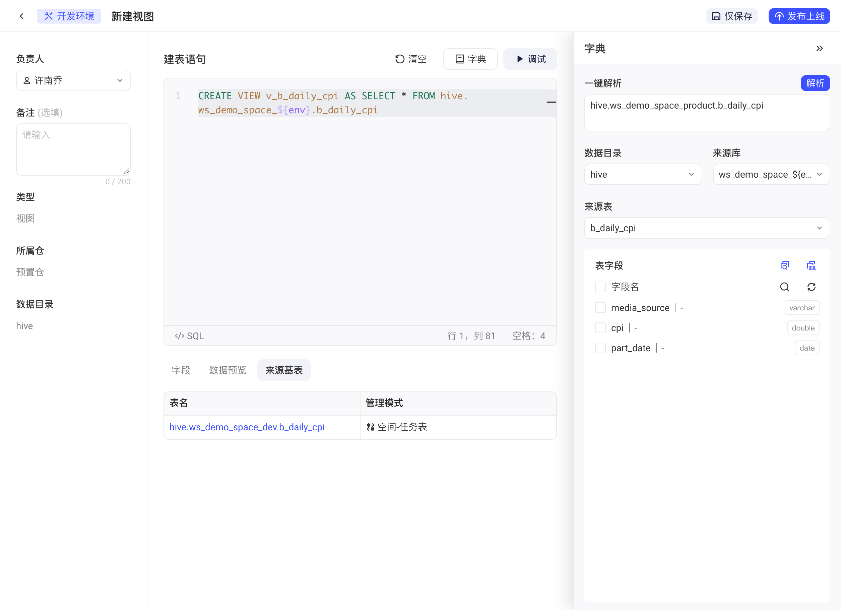The image size is (841, 610).
Task: Switch to the 数据预览 tab
Action: (228, 370)
